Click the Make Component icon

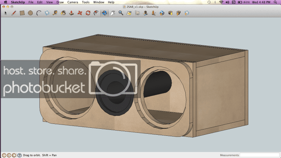coord(47,13)
